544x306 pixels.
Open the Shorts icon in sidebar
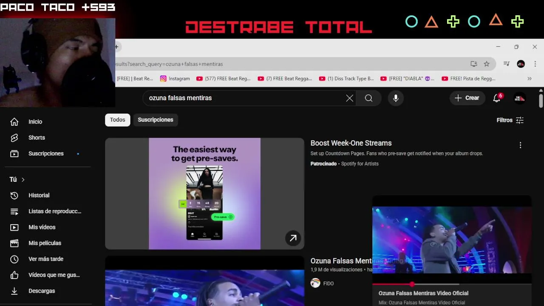[x=14, y=138]
